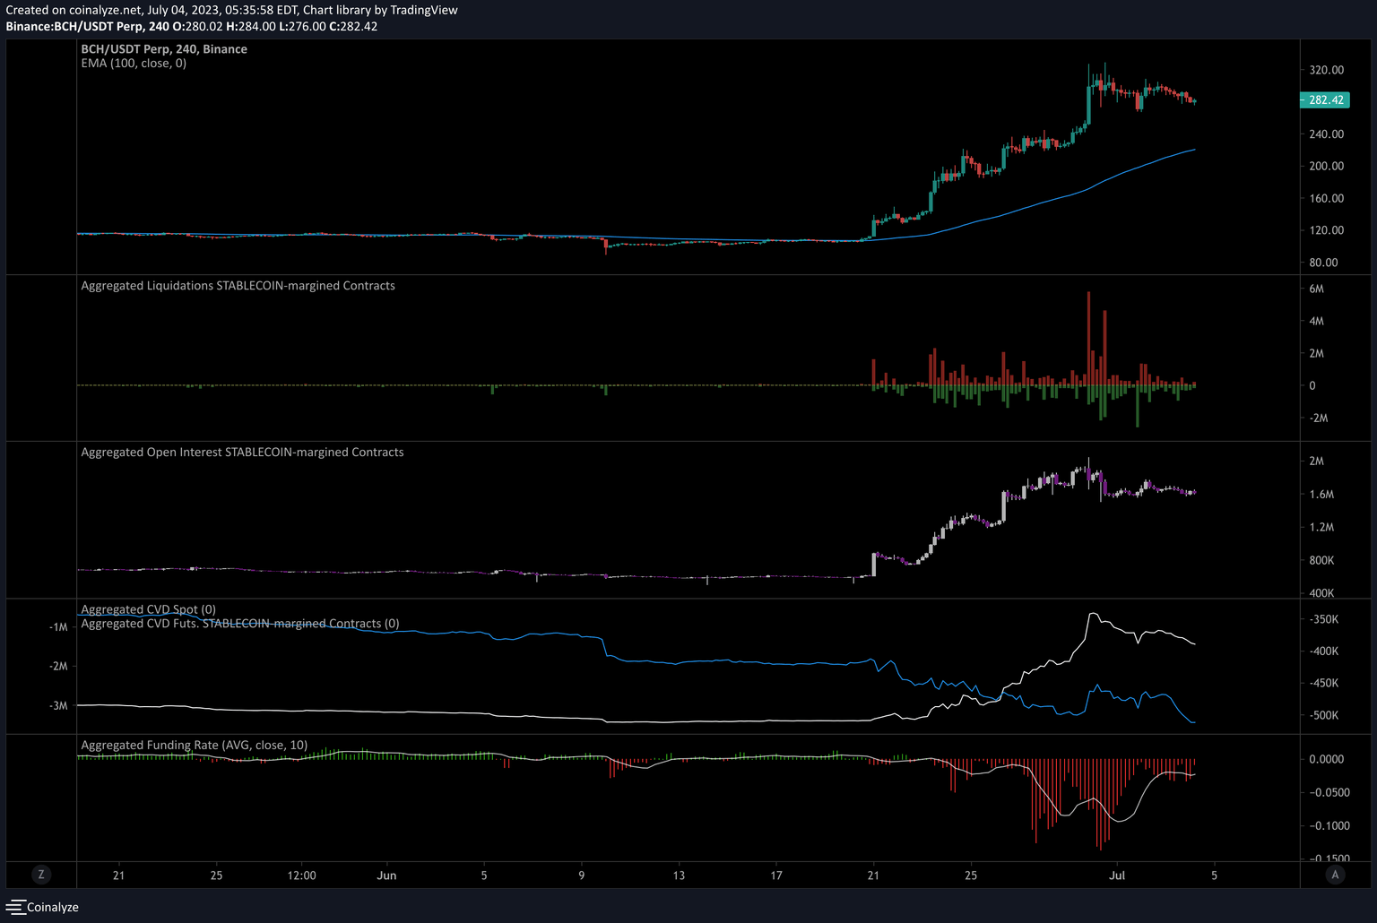
Task: Click the Coinalyze brand text
Action: pyautogui.click(x=52, y=907)
